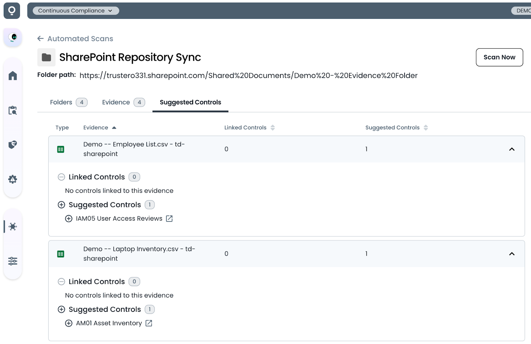This screenshot has width=531, height=344.
Task: Click 'No controls linked' under Employee List
Action: [x=119, y=191]
